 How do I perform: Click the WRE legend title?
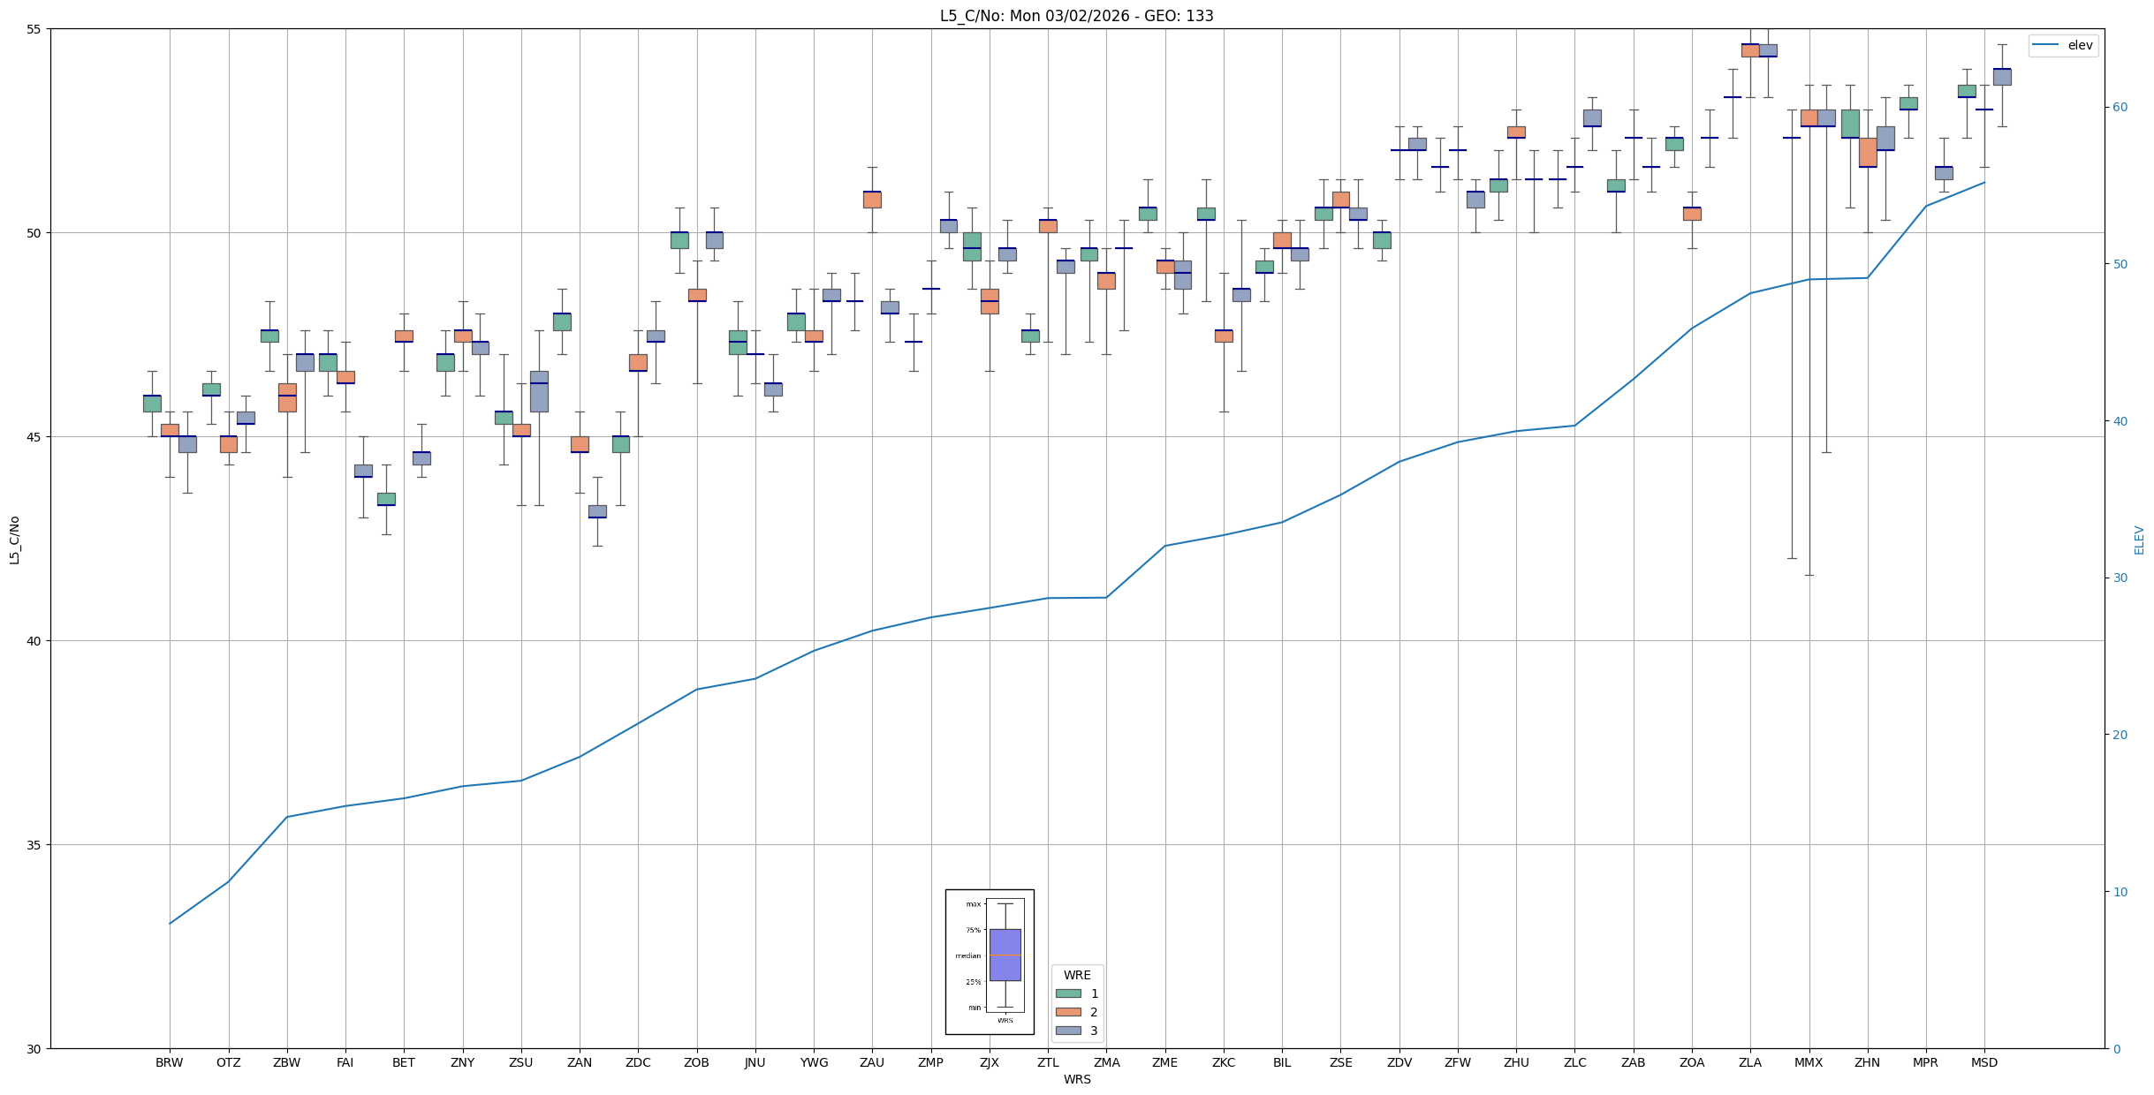click(x=1076, y=975)
